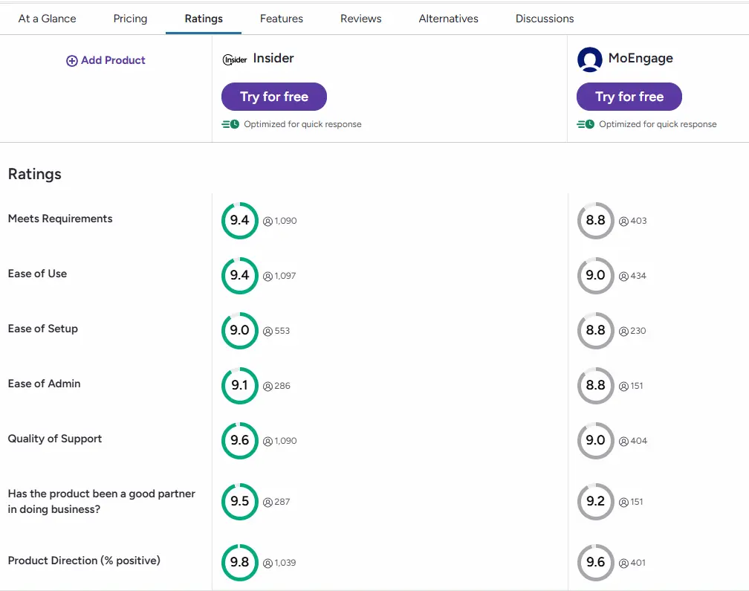
Task: Switch to the Pricing tab
Action: [130, 19]
